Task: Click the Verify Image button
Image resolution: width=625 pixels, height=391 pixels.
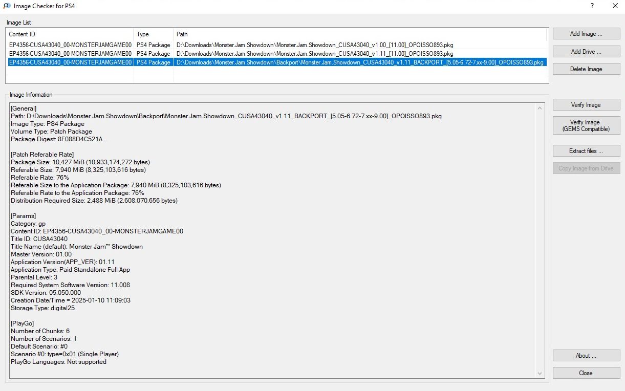Action: 586,105
